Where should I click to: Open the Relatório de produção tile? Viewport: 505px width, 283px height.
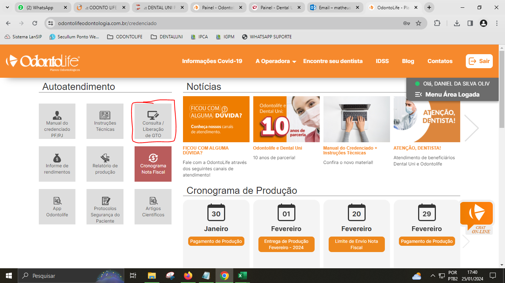point(105,164)
